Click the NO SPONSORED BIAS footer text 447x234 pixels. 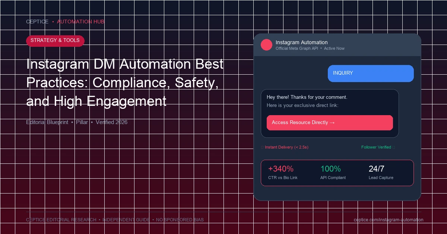tap(180, 220)
